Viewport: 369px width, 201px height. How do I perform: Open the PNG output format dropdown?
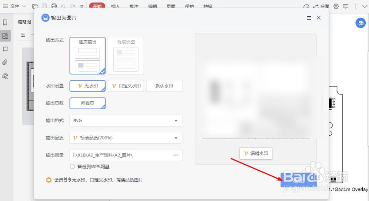tap(126, 121)
